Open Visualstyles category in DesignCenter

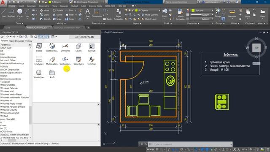tap(39, 74)
